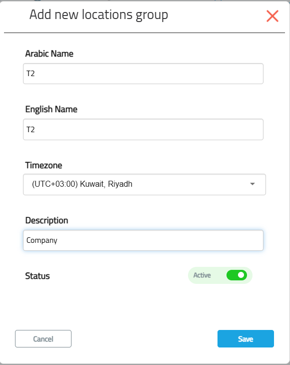Viewport: 290px width, 365px height.
Task: Place cursor after T2 in Arabic Name
Action: (x=35, y=74)
